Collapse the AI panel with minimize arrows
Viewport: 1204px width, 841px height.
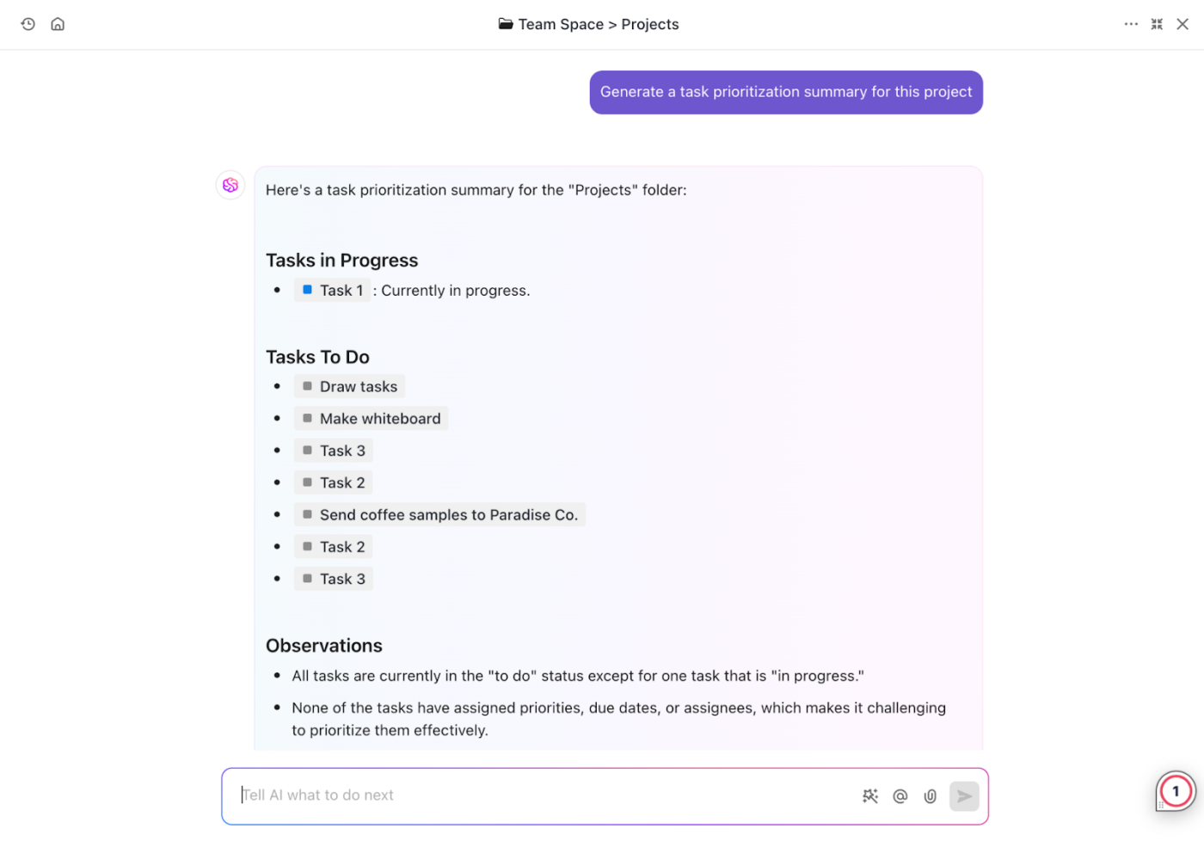pos(1157,24)
